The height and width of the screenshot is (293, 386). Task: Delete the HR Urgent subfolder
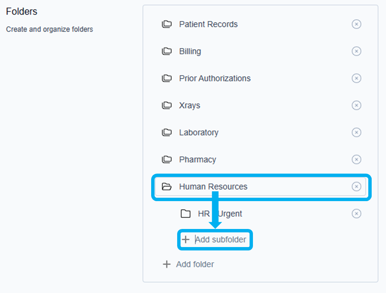pos(356,214)
